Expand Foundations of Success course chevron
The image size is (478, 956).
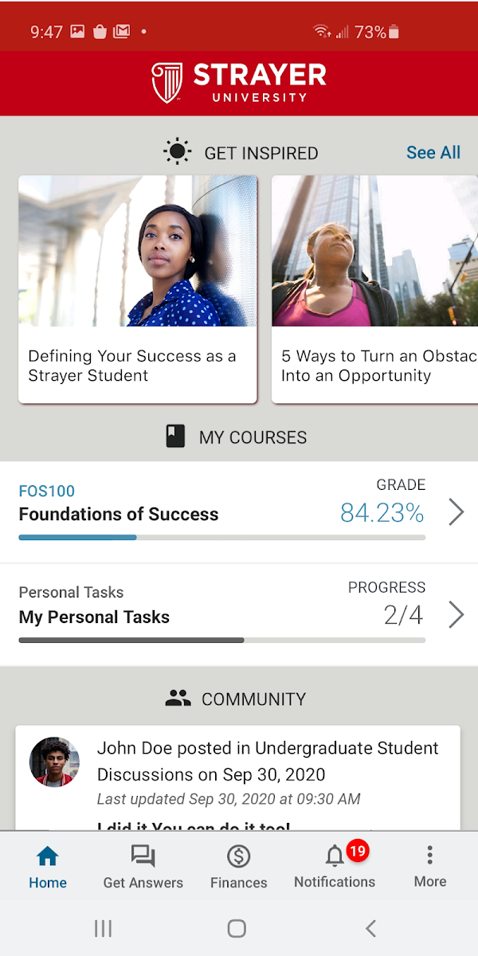[x=456, y=512]
